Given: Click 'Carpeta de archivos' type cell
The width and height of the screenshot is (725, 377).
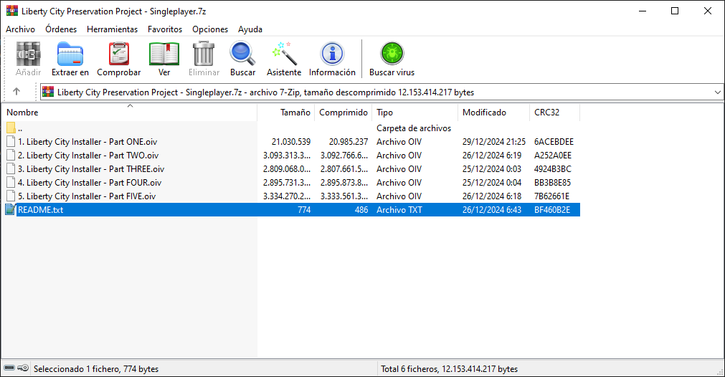Looking at the screenshot, I should click(x=414, y=128).
